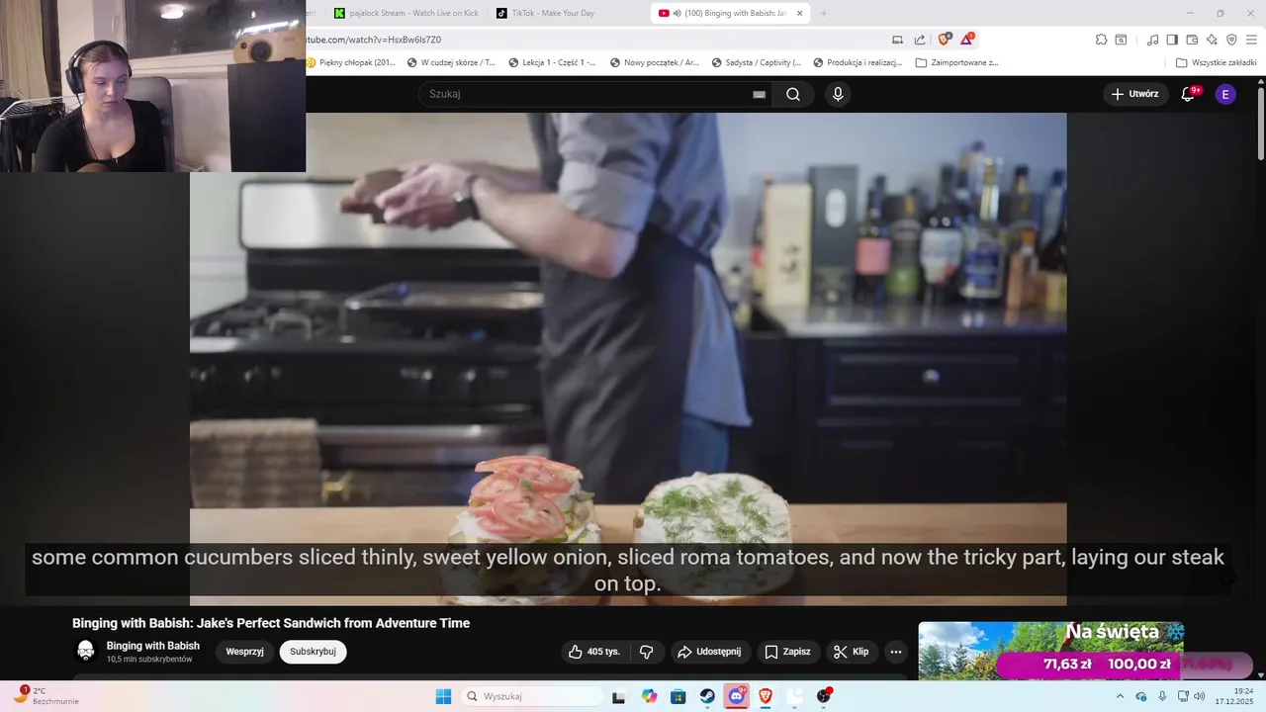Click the video player to pause playback
1266x712 pixels.
coord(628,358)
